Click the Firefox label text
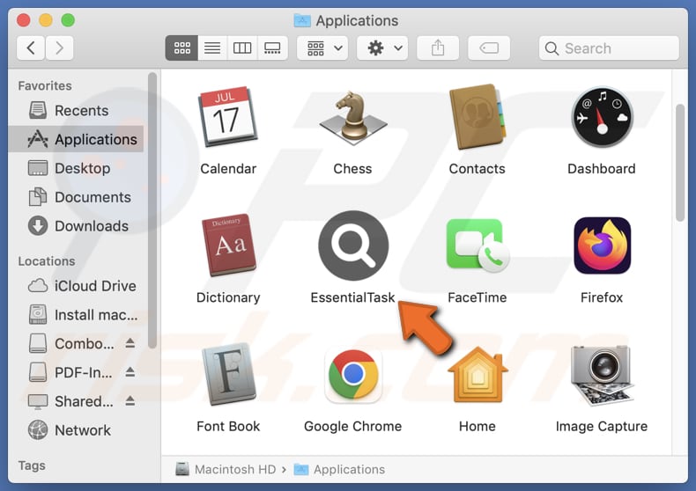Image resolution: width=696 pixels, height=491 pixels. coord(602,297)
